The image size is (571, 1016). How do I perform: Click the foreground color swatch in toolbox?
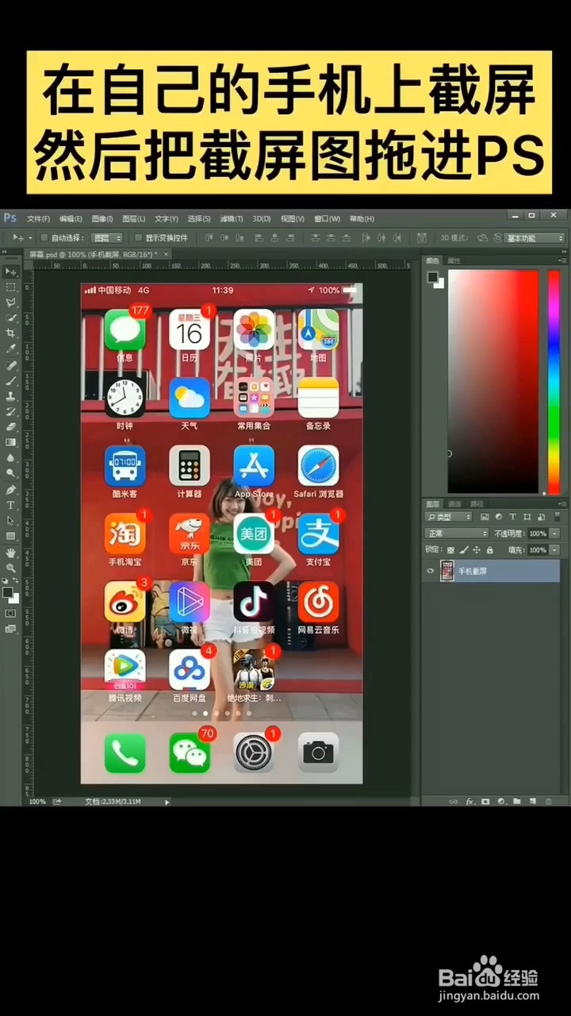(8, 592)
